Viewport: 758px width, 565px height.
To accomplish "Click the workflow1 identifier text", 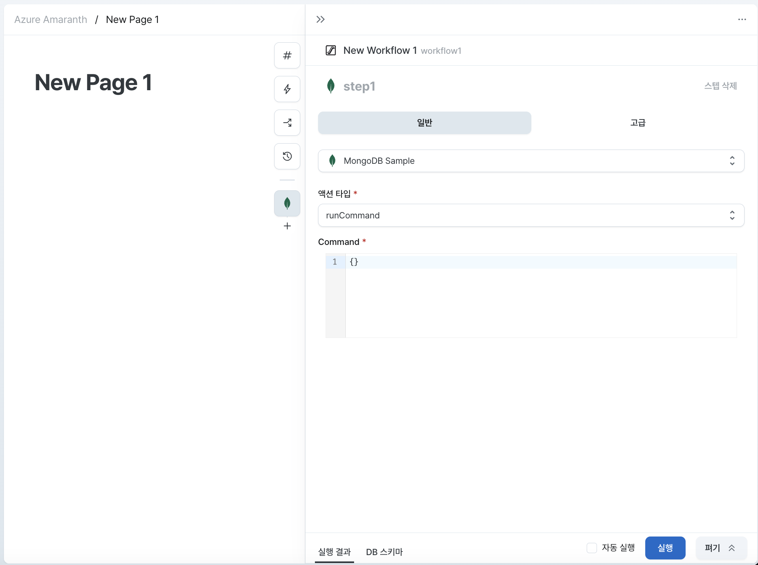I will (441, 51).
